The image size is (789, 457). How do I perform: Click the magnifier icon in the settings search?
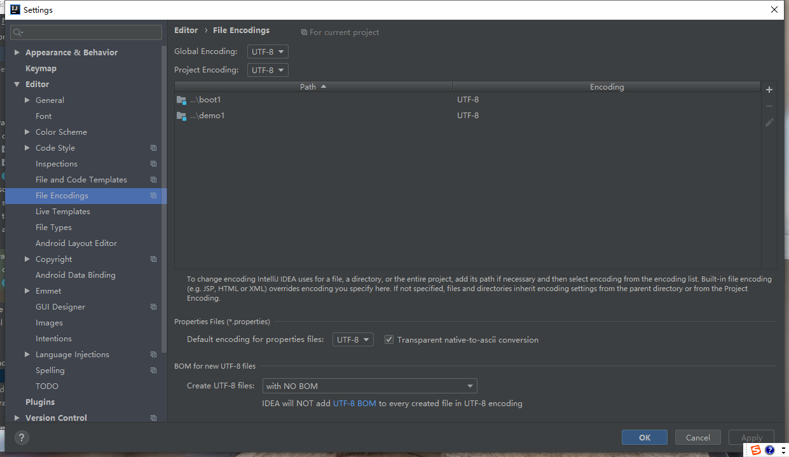17,32
